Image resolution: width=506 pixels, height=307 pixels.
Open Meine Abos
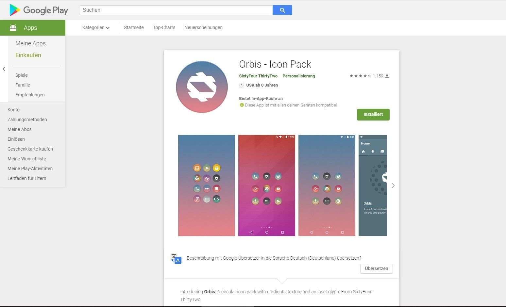pyautogui.click(x=20, y=129)
